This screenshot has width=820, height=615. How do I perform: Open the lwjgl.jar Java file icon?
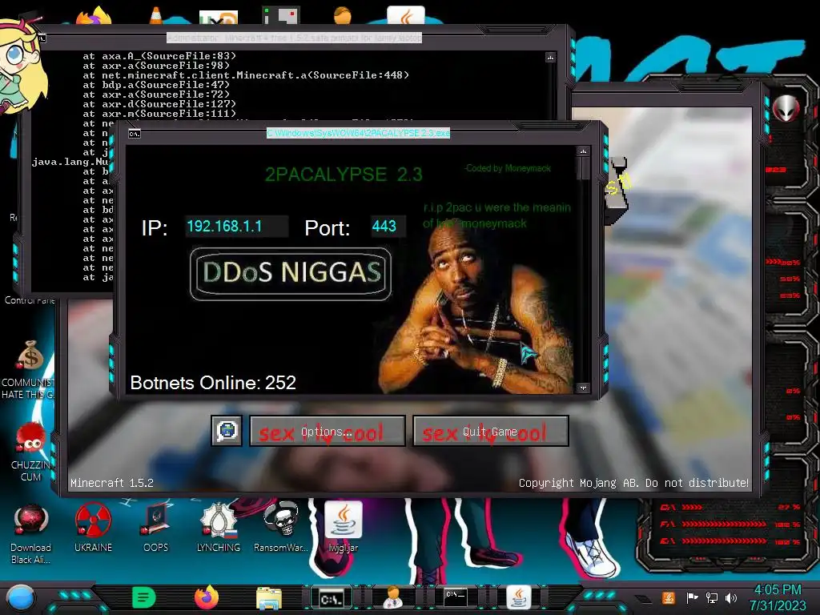[343, 527]
